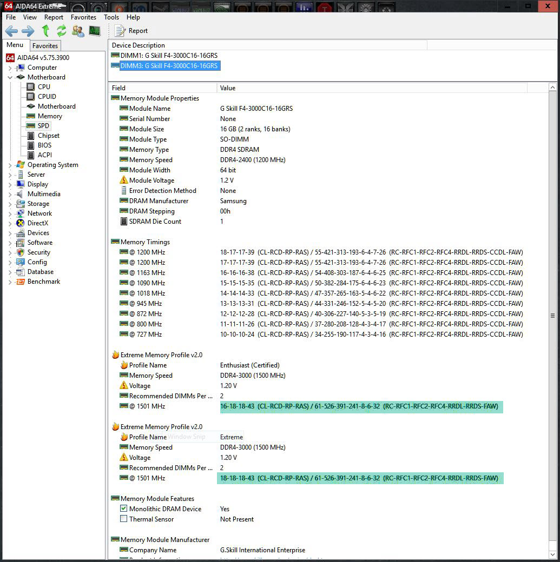This screenshot has width=560, height=562.
Task: Open the Manage Users toolbar icon
Action: pyautogui.click(x=78, y=31)
